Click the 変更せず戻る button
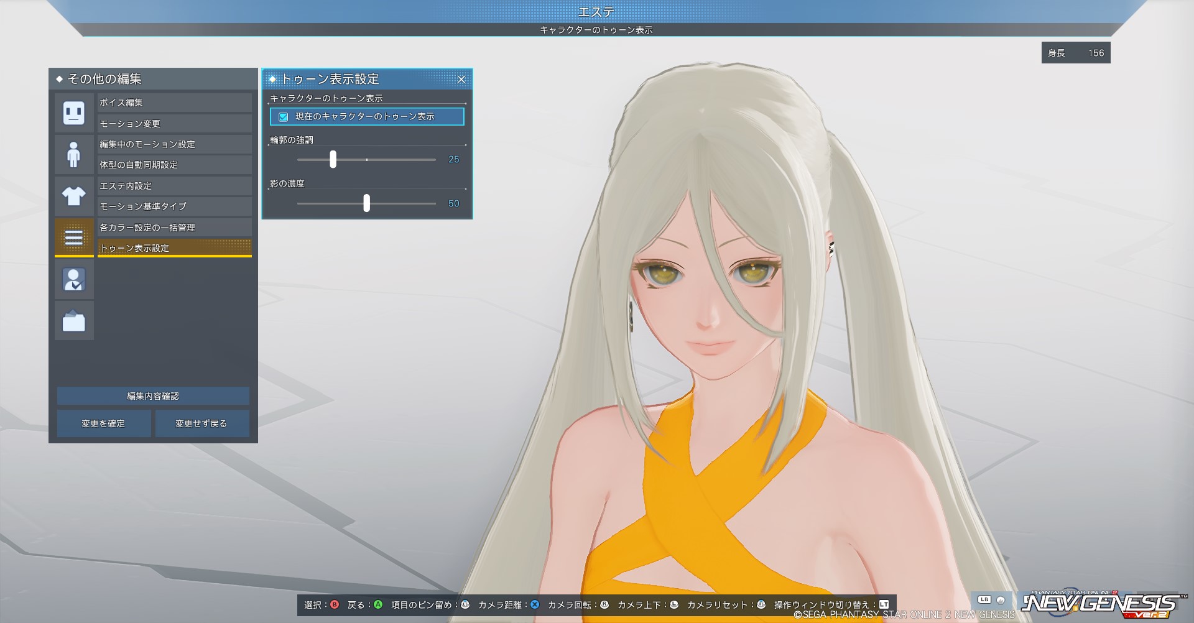Image resolution: width=1194 pixels, height=623 pixels. [202, 423]
